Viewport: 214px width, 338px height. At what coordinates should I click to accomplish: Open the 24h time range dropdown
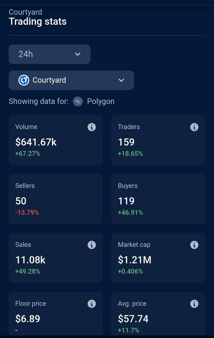coord(49,54)
